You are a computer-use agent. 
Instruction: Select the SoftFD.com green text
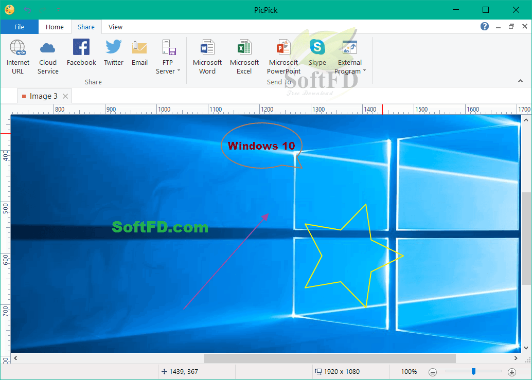[160, 227]
